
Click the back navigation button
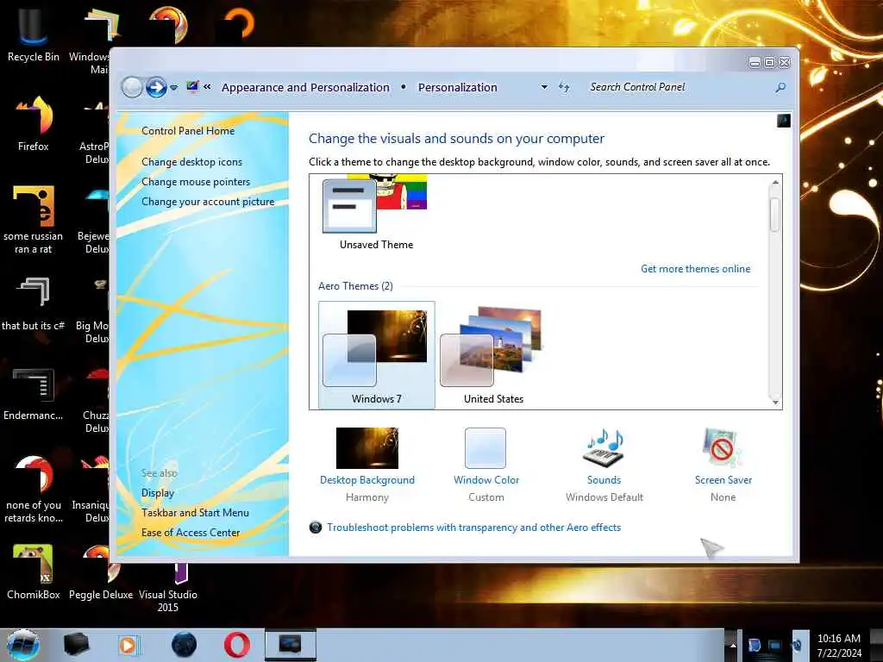(132, 87)
